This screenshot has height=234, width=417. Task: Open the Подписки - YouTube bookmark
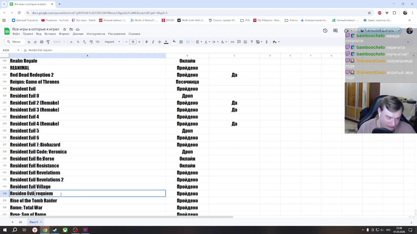point(55,20)
